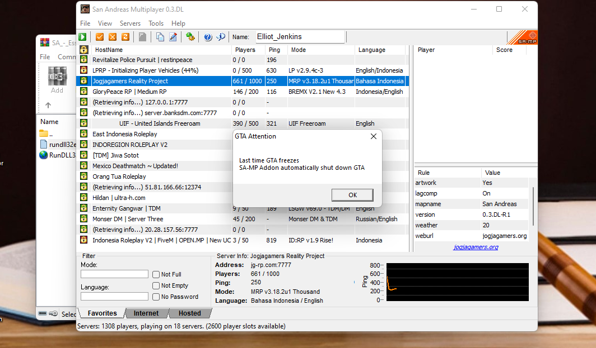Click status icon beside Hildan | ultra-h.com
This screenshot has width=596, height=348.
point(83,198)
